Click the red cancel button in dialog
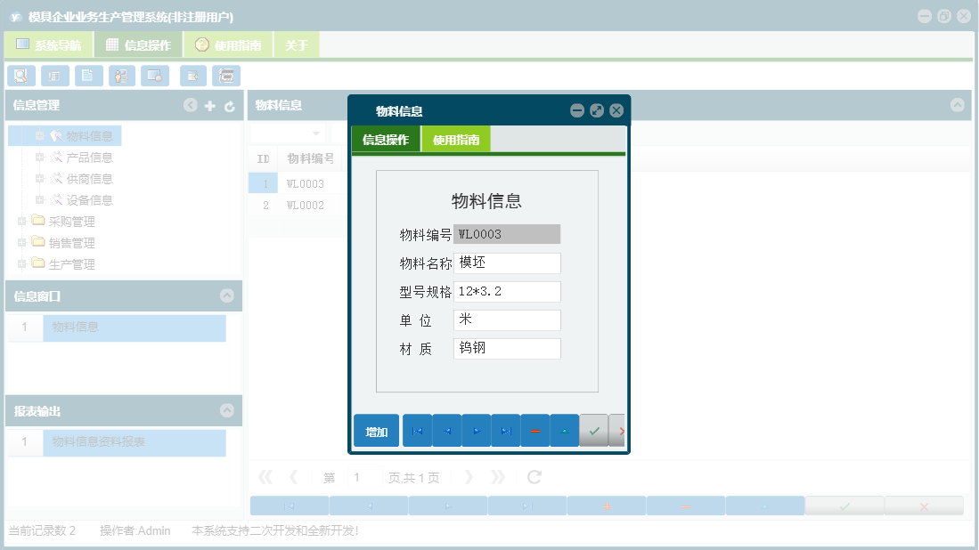 pyautogui.click(x=617, y=430)
